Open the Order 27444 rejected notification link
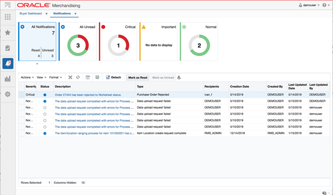This screenshot has width=333, height=195. click(x=88, y=95)
